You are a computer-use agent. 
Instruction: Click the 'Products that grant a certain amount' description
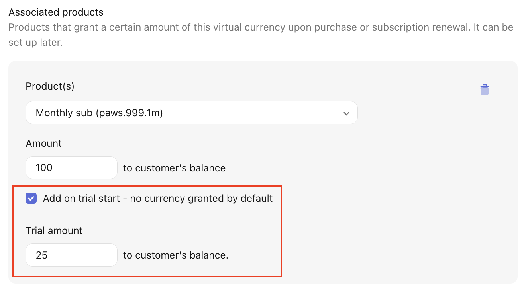(261, 27)
